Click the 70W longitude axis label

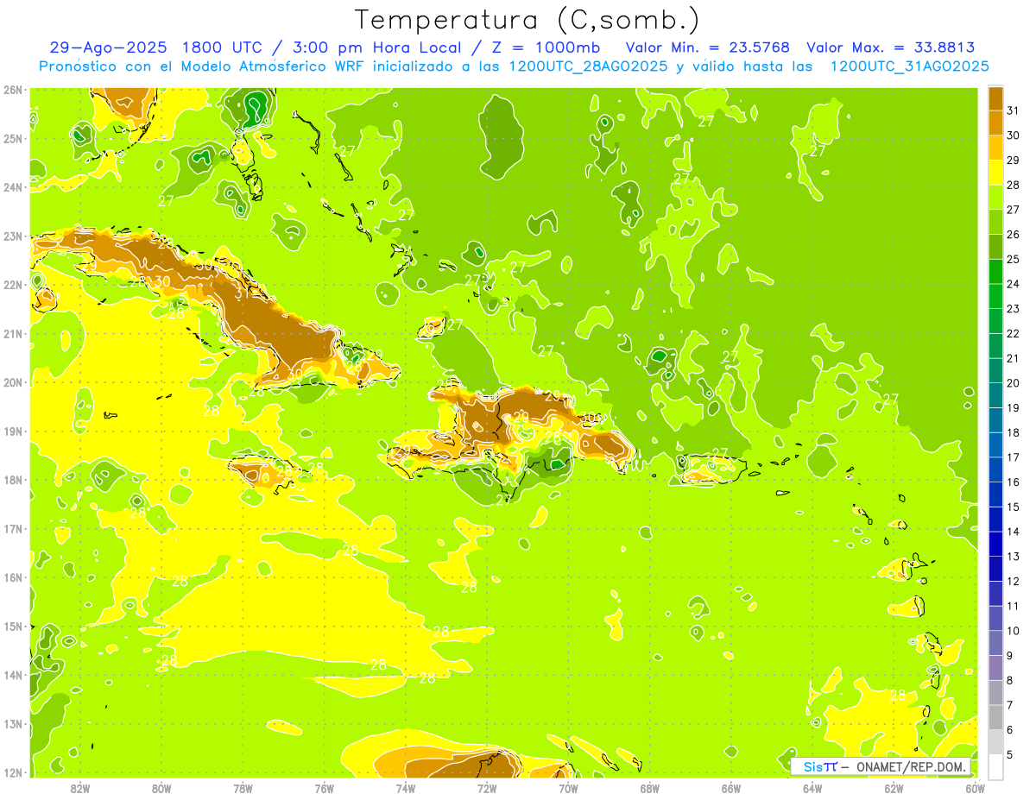pyautogui.click(x=568, y=788)
